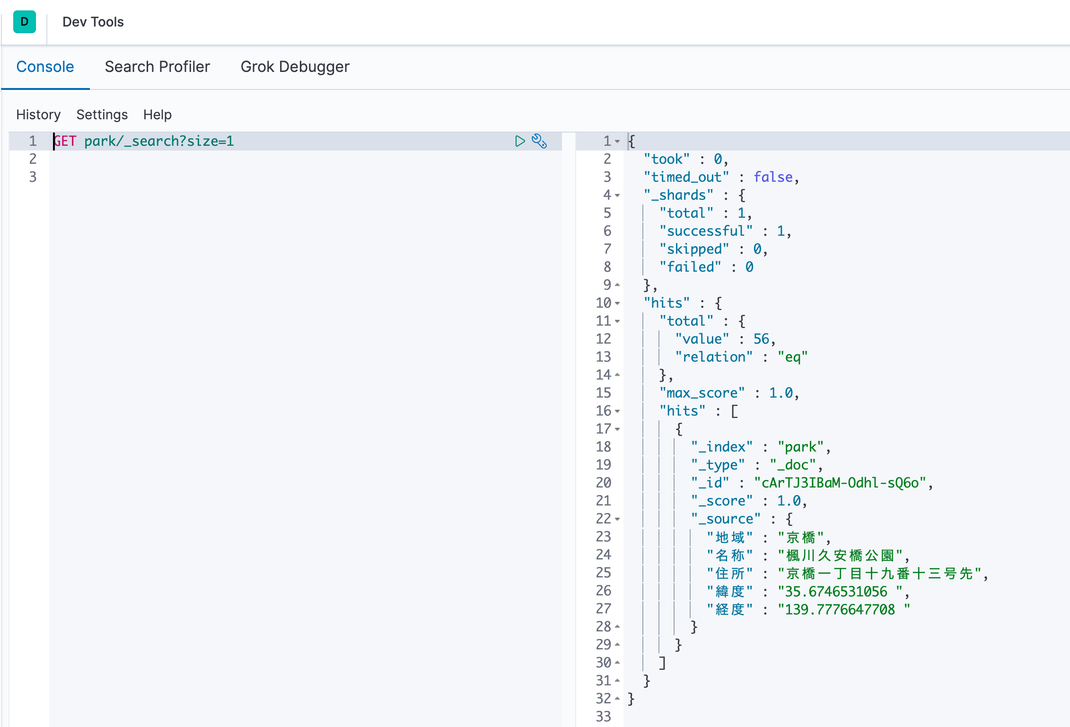The width and height of the screenshot is (1070, 727).
Task: Click the green D space avatar
Action: tap(25, 22)
